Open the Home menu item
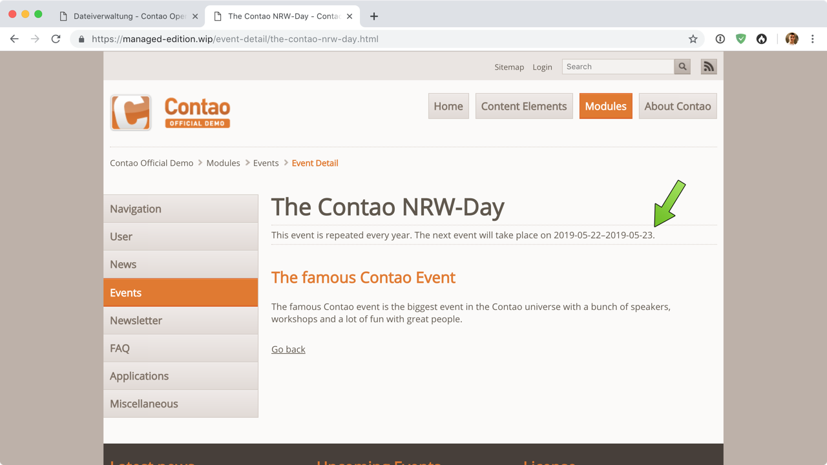 448,106
